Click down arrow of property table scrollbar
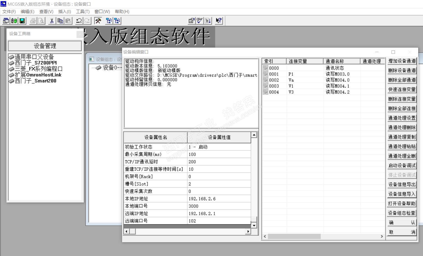The image size is (423, 256). click(x=254, y=225)
